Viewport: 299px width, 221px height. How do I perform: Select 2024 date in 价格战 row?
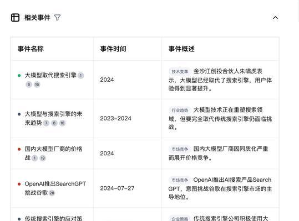107,153
